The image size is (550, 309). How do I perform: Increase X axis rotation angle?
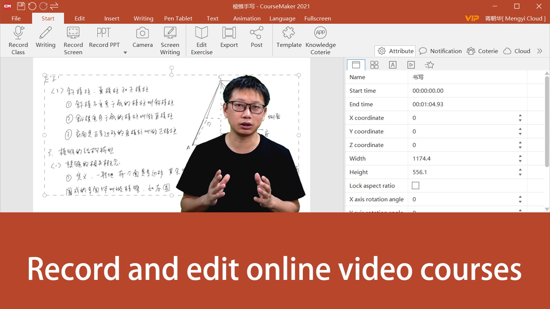click(x=520, y=197)
